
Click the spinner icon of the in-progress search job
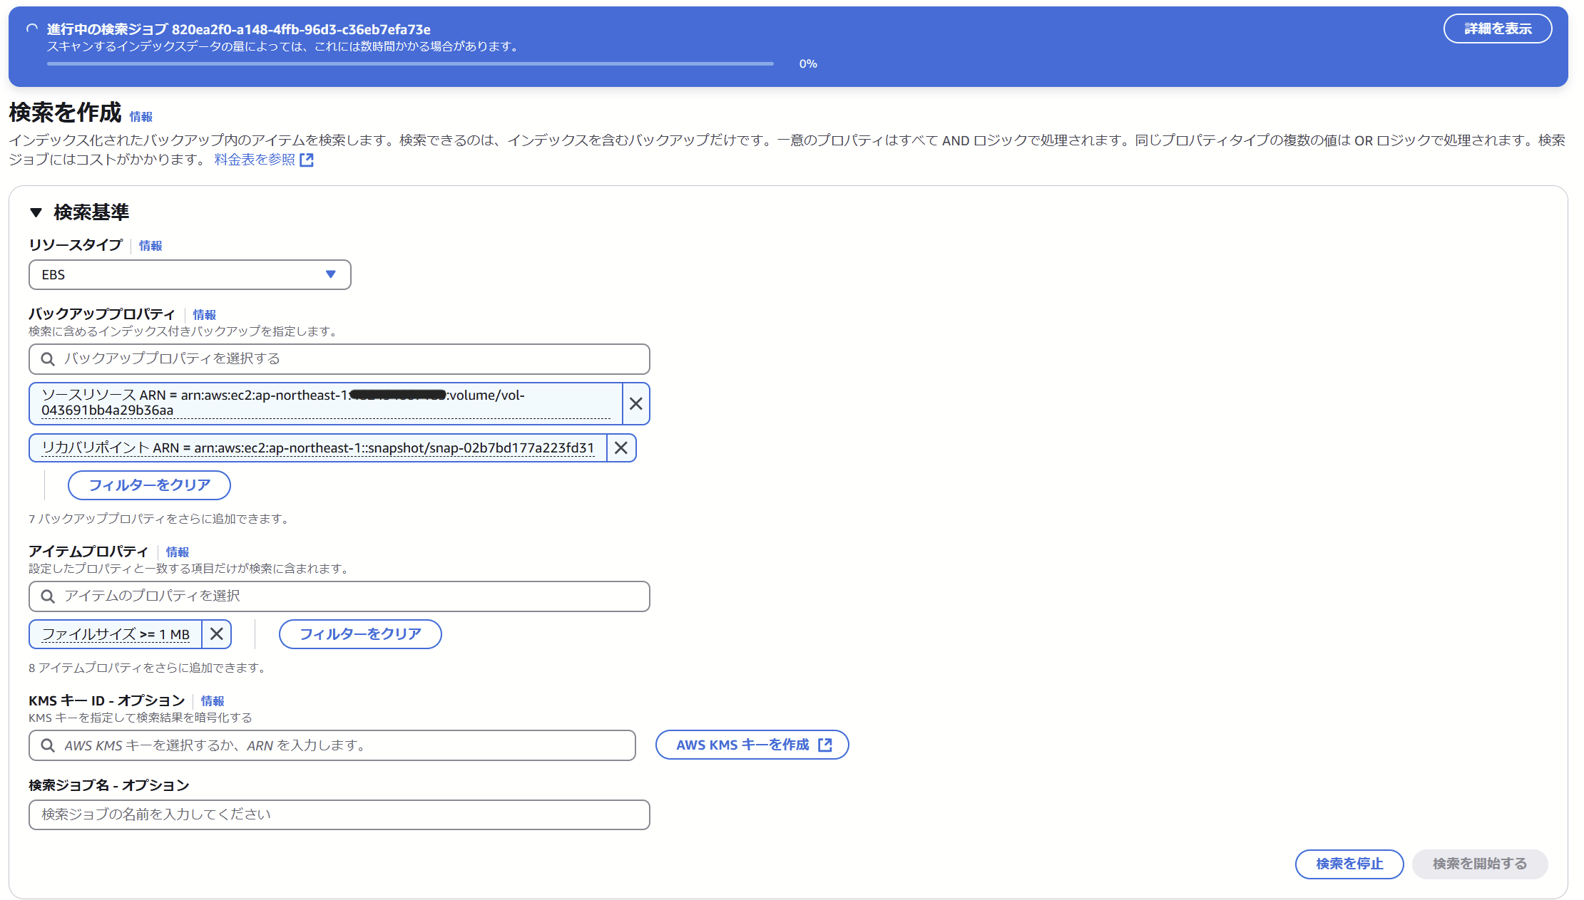tap(32, 29)
